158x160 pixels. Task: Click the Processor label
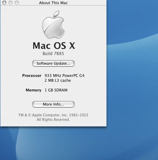(x=32, y=75)
